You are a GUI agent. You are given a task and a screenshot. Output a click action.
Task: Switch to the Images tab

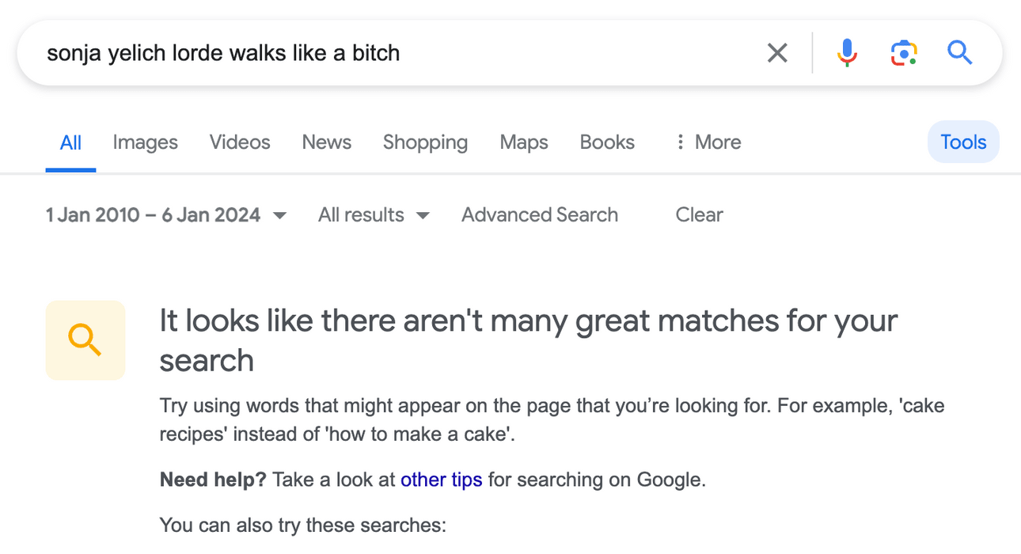coord(145,142)
